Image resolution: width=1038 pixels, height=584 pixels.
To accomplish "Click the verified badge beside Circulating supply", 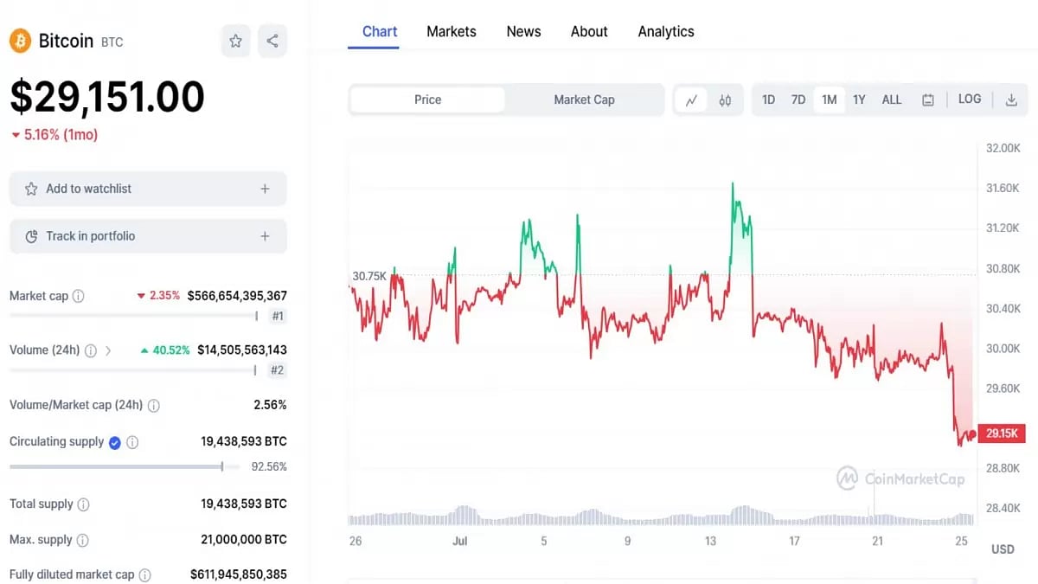I will pos(114,441).
